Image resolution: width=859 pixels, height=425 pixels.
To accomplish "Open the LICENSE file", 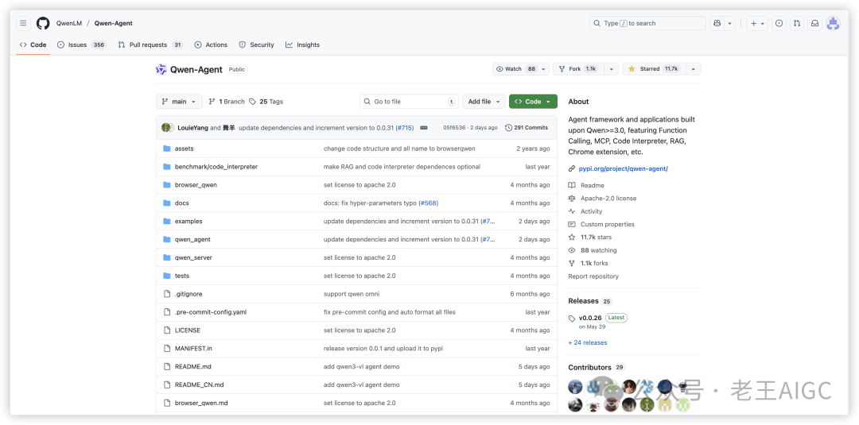I will (x=188, y=330).
